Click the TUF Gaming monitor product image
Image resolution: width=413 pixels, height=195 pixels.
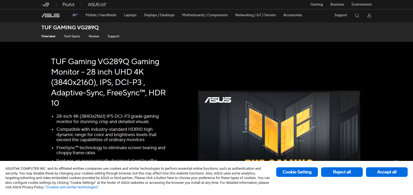pos(279,126)
